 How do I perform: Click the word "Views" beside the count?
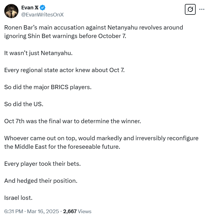pyautogui.click(x=85, y=211)
